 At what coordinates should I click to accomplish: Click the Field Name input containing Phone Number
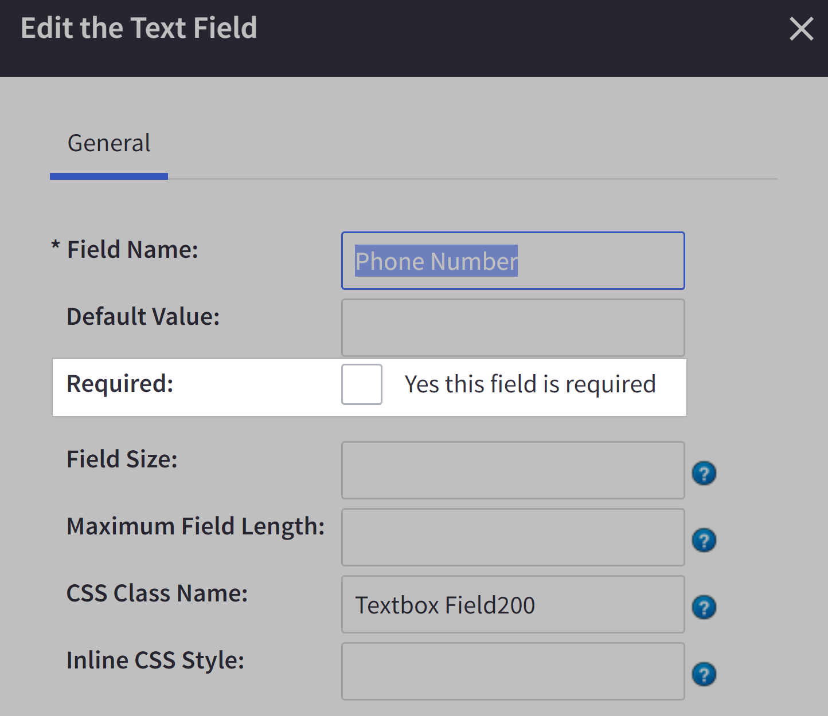click(x=513, y=261)
